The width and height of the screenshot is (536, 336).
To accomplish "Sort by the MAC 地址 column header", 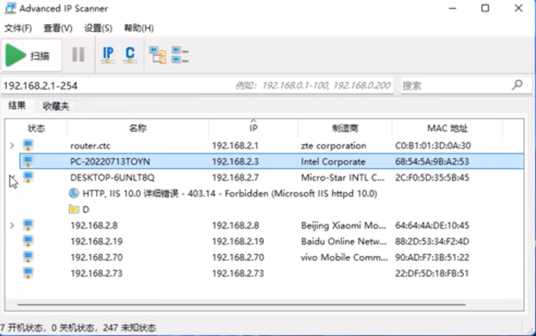I will 447,128.
